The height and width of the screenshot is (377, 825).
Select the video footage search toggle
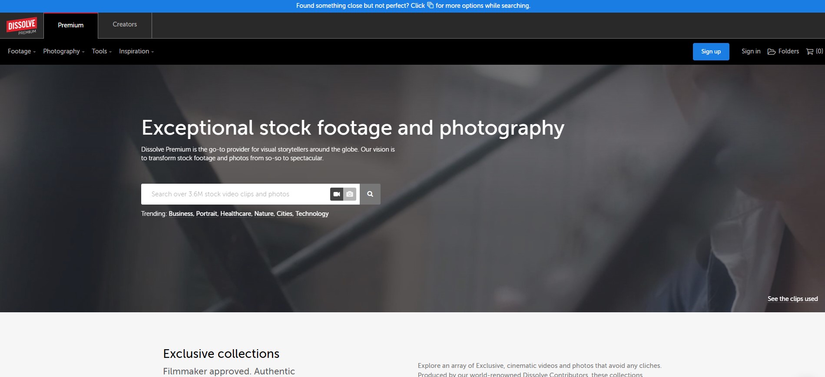coord(337,194)
